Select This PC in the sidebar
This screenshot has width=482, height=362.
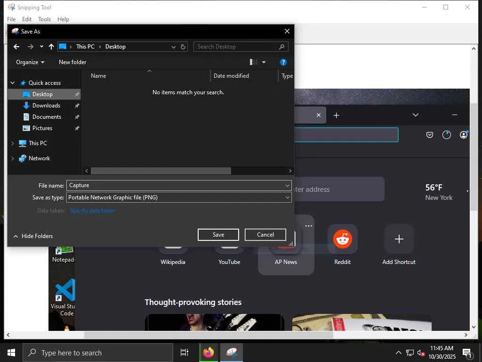tap(38, 143)
